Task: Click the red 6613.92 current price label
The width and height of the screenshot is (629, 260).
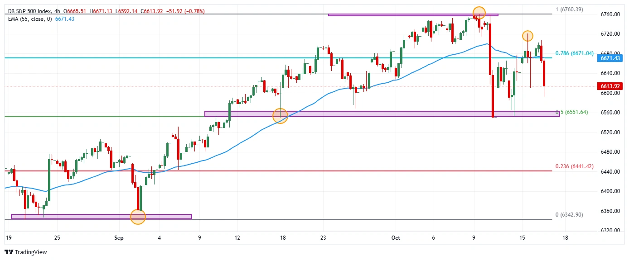Action: click(x=610, y=86)
